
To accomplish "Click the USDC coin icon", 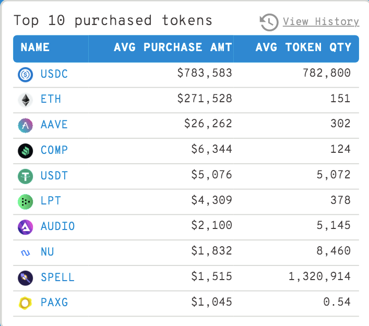I will click(26, 75).
